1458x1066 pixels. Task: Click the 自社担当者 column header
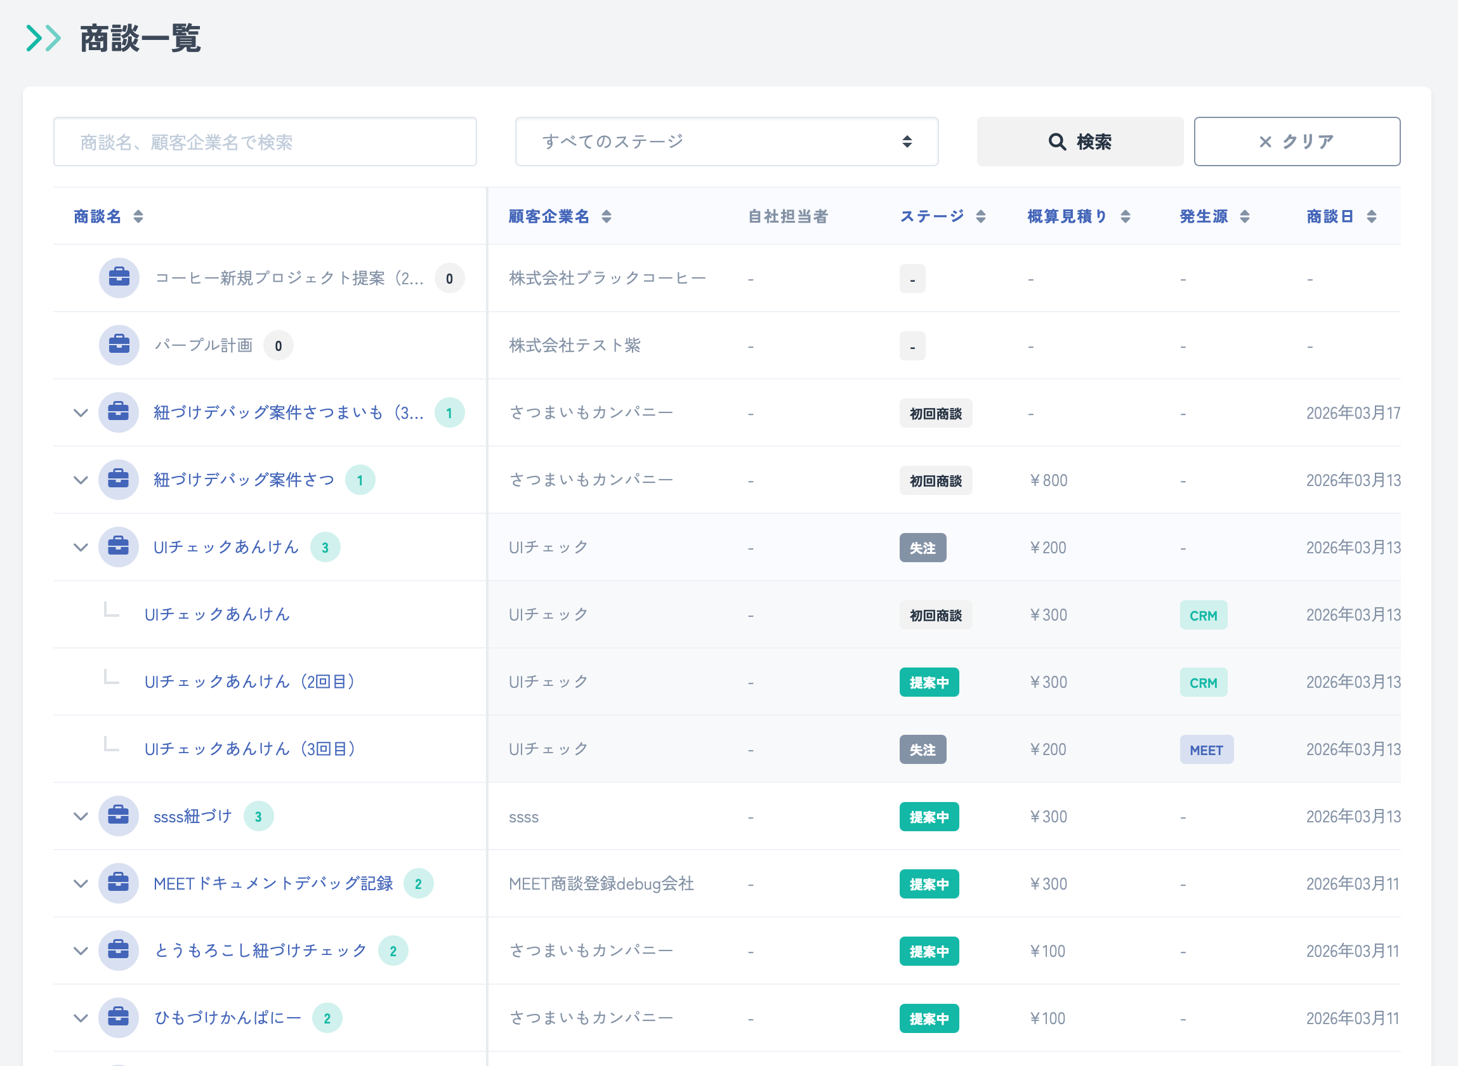click(788, 216)
